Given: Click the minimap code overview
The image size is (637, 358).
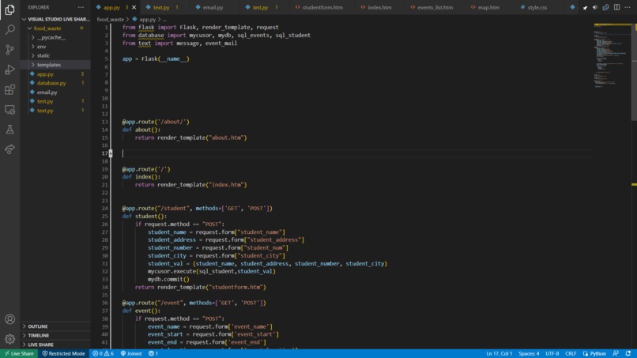Looking at the screenshot, I should click(x=612, y=55).
